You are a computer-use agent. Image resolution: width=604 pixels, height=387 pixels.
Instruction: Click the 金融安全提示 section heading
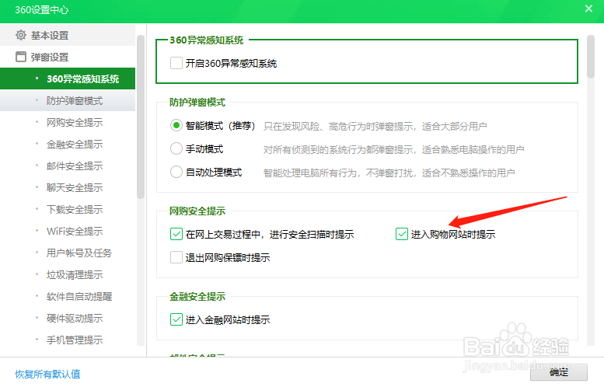point(197,297)
